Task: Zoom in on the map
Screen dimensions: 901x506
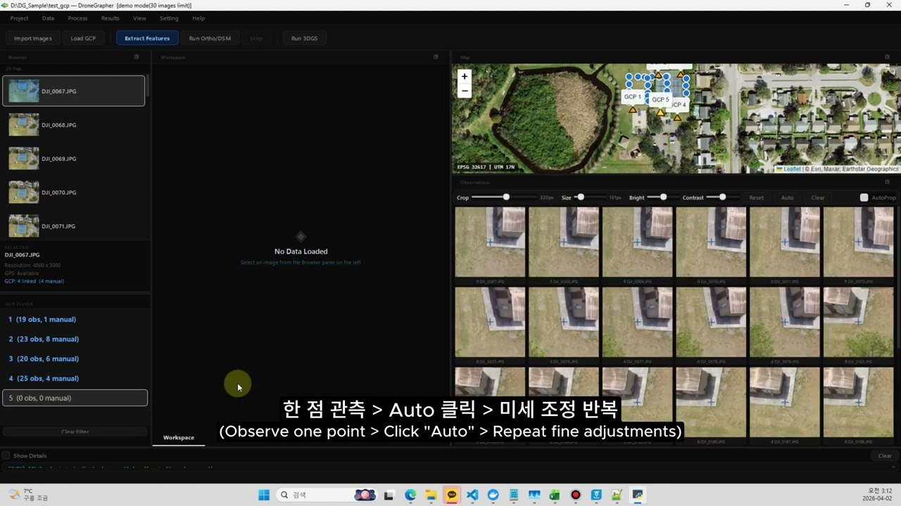Action: (x=464, y=76)
